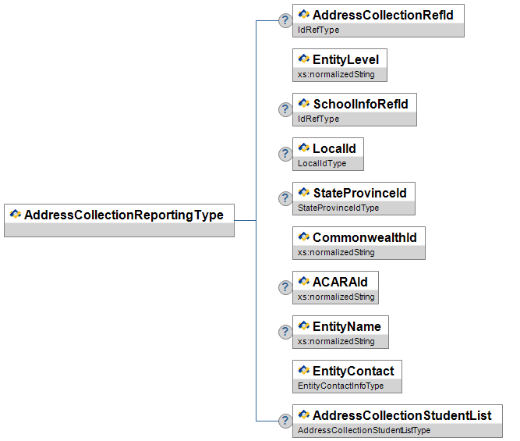Select the EntityLevel element box

345,59
